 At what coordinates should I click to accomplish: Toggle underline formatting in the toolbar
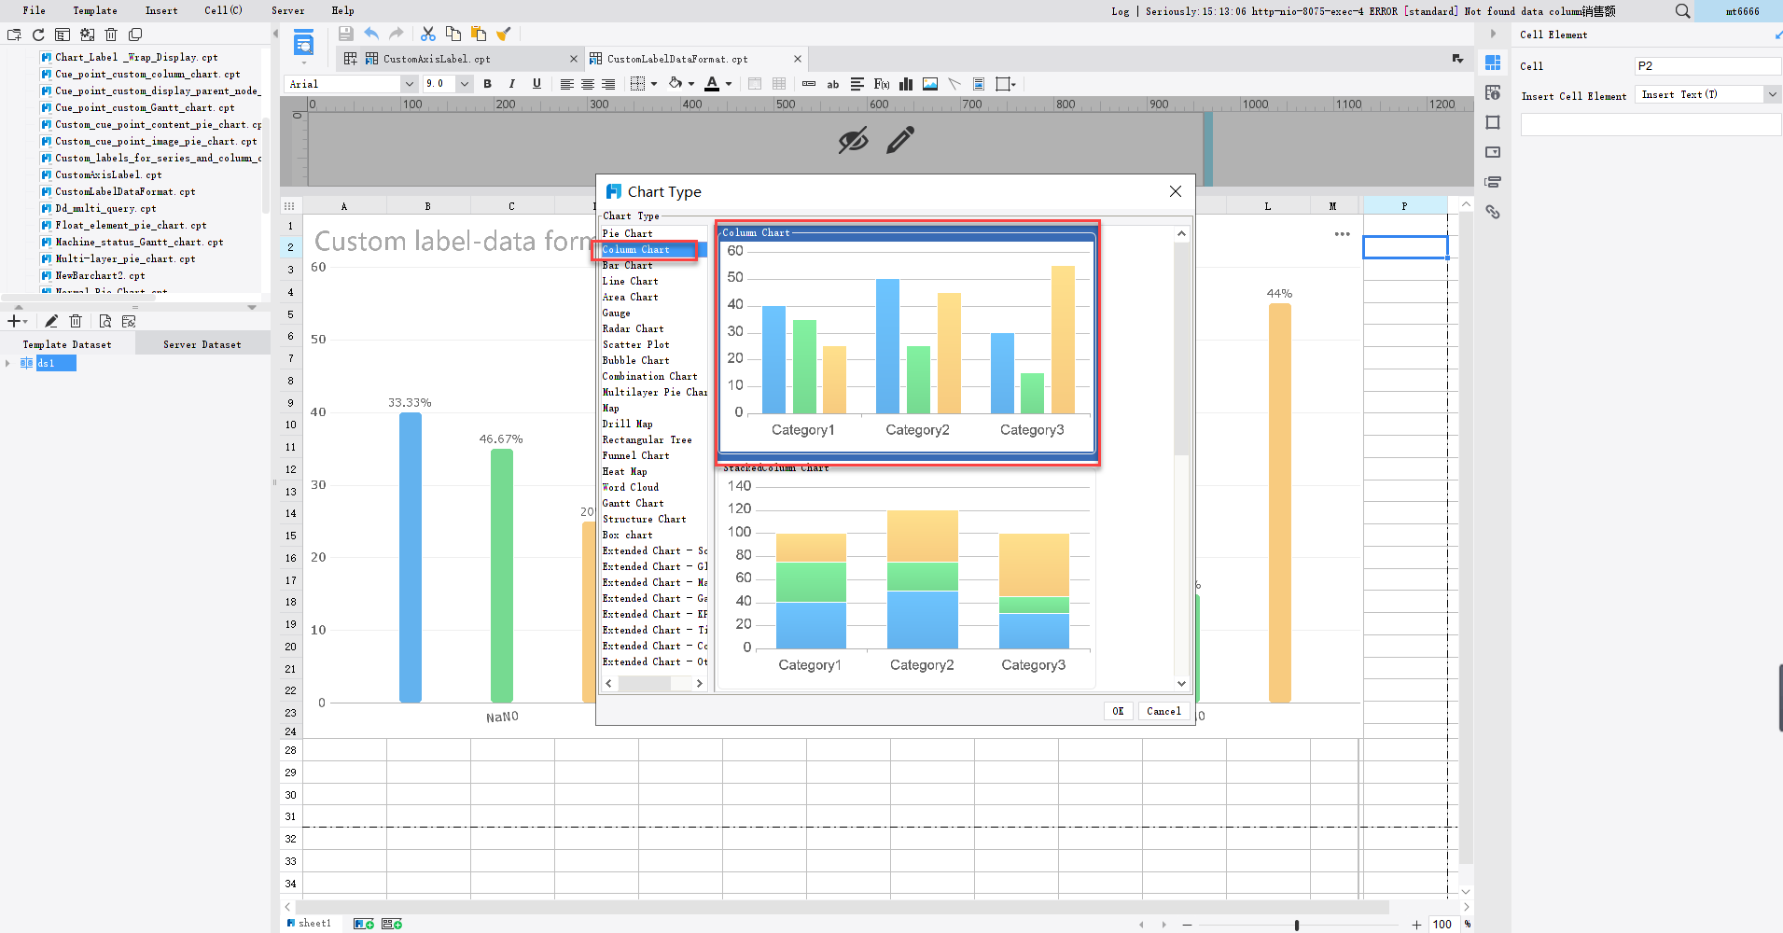pos(536,84)
